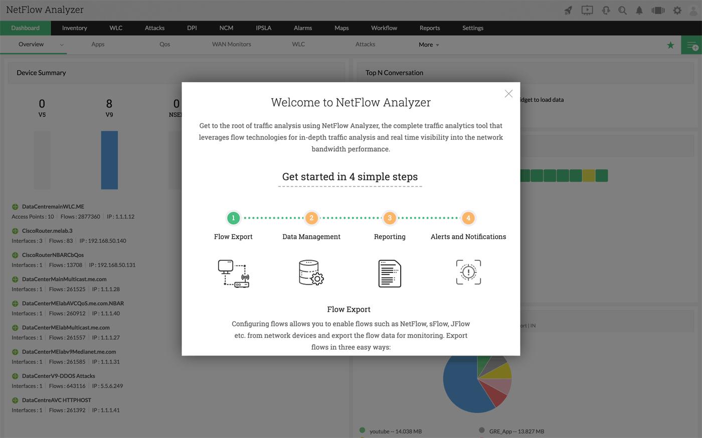Open CiscoRouterNBARCbQos device link
This screenshot has height=438, width=702.
[53, 255]
